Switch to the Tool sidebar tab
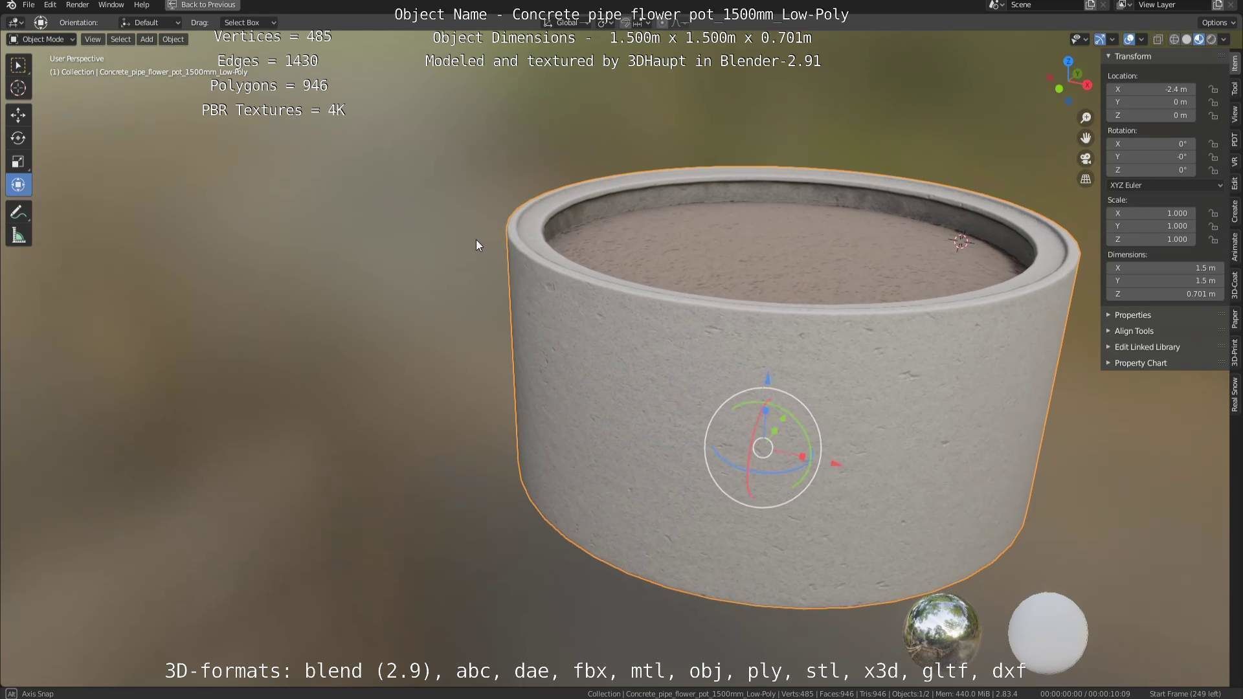 (x=1235, y=89)
